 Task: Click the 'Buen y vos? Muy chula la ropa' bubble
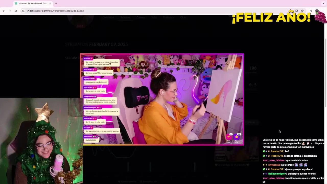tap(99, 73)
